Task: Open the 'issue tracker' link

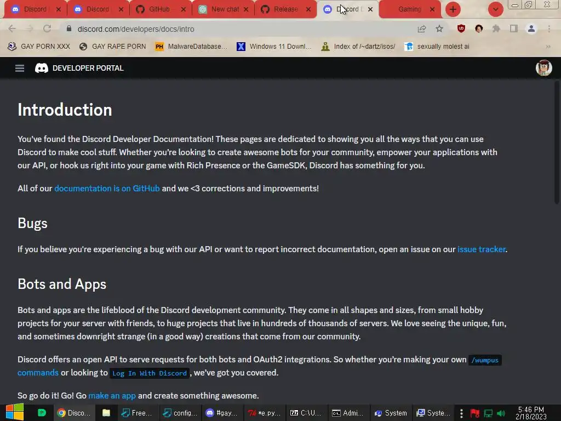Action: click(482, 249)
